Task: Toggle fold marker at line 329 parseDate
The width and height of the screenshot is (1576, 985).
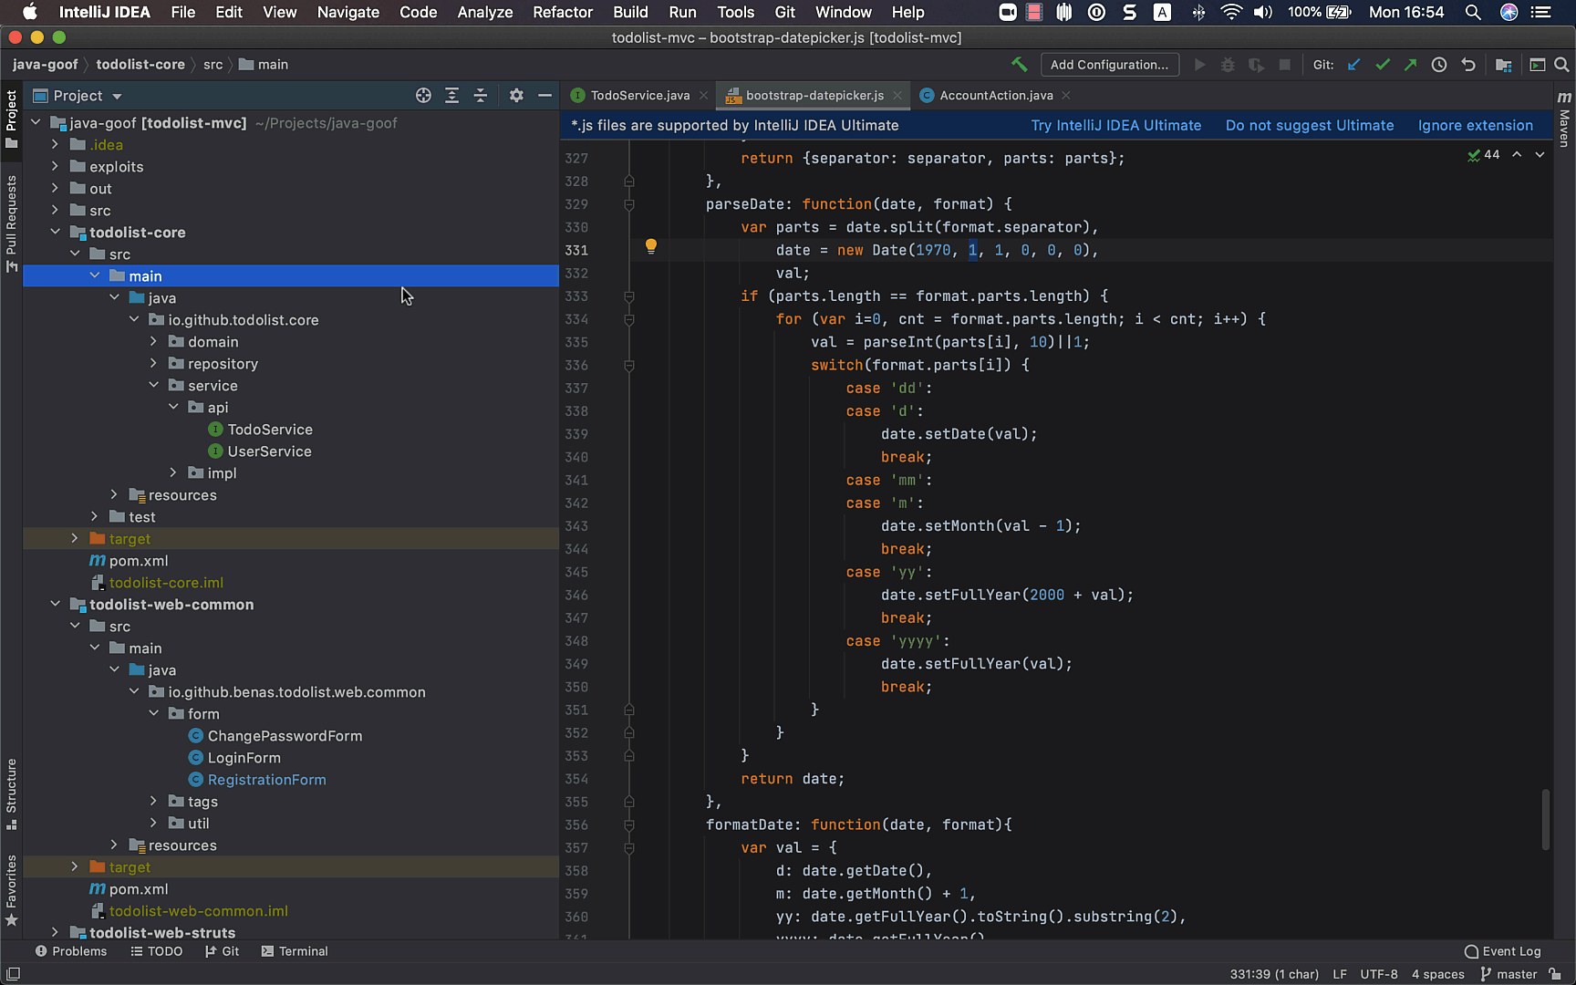Action: [x=629, y=204]
